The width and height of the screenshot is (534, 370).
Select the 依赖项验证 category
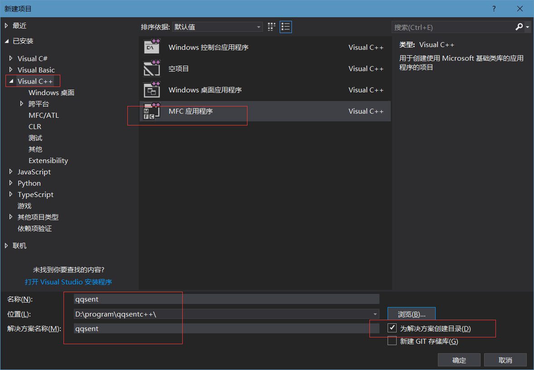(x=35, y=228)
